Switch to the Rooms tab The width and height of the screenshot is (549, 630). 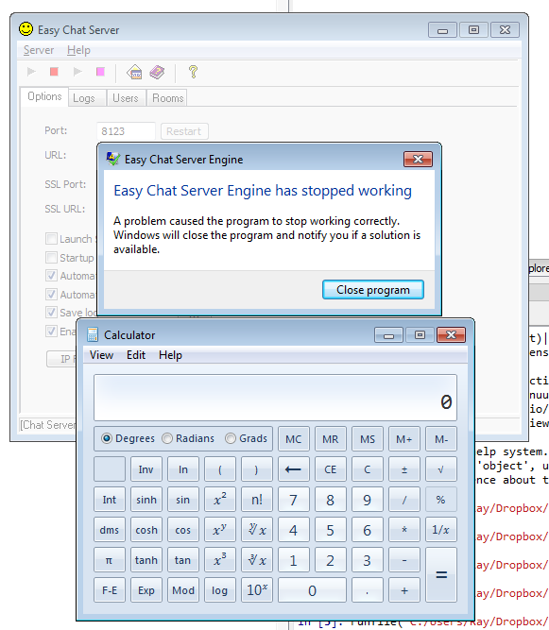167,98
